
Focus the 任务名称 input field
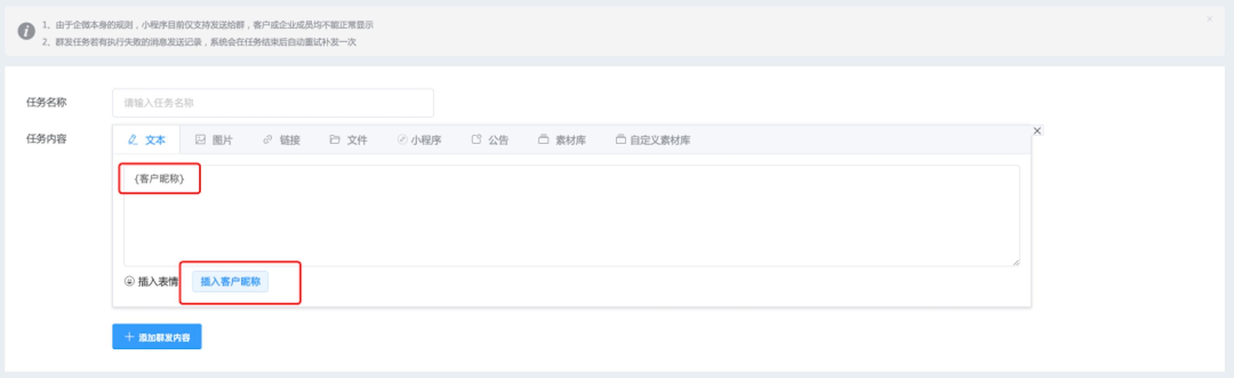click(x=272, y=103)
